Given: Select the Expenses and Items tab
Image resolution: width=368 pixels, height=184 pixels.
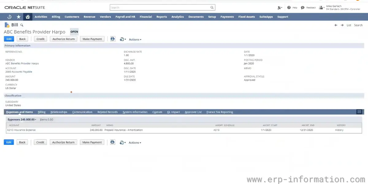Looking at the screenshot, I should tap(19, 112).
